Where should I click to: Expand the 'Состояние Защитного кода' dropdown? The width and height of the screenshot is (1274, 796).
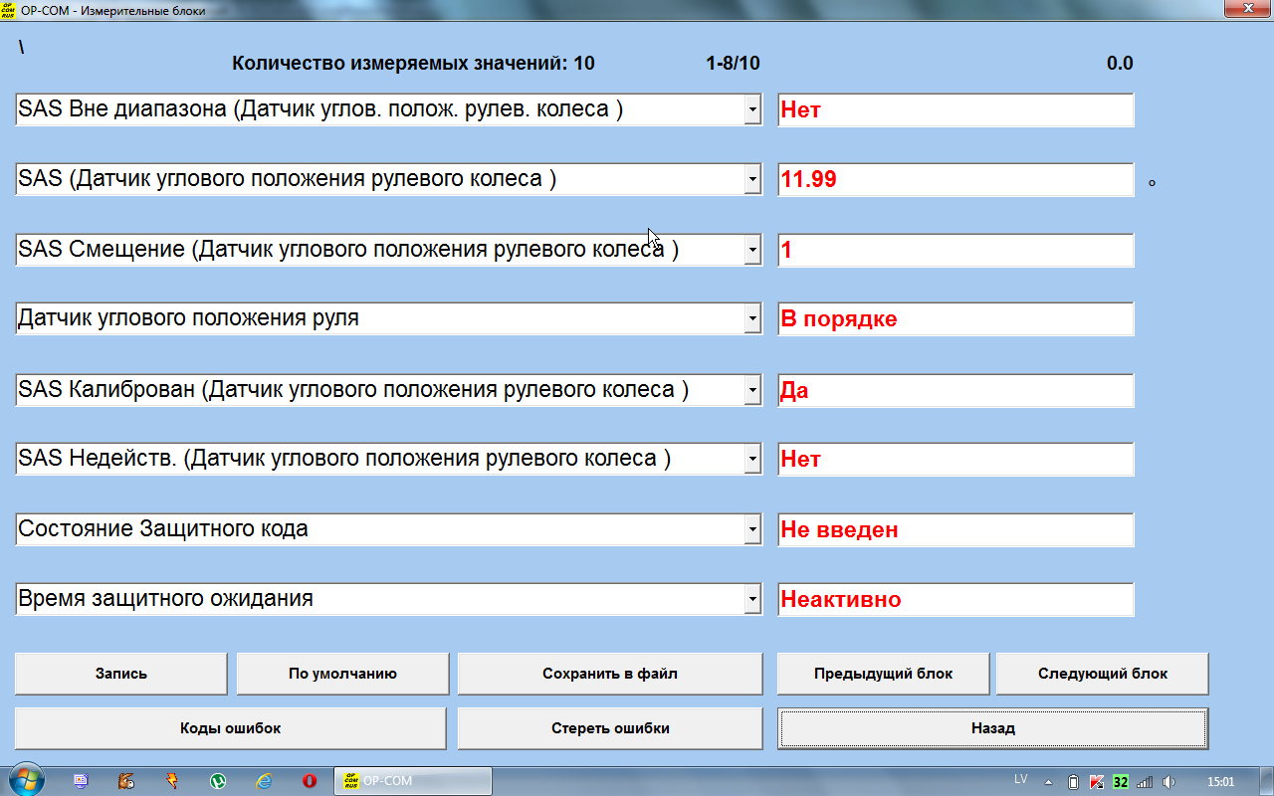tap(752, 530)
